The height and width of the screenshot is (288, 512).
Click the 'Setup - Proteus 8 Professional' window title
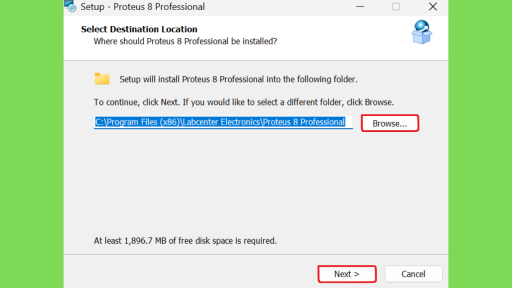(x=142, y=6)
